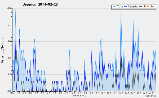Click the '23 h' x-axis label
Image resolution: width=159 pixels, height=98 pixels.
point(151,93)
